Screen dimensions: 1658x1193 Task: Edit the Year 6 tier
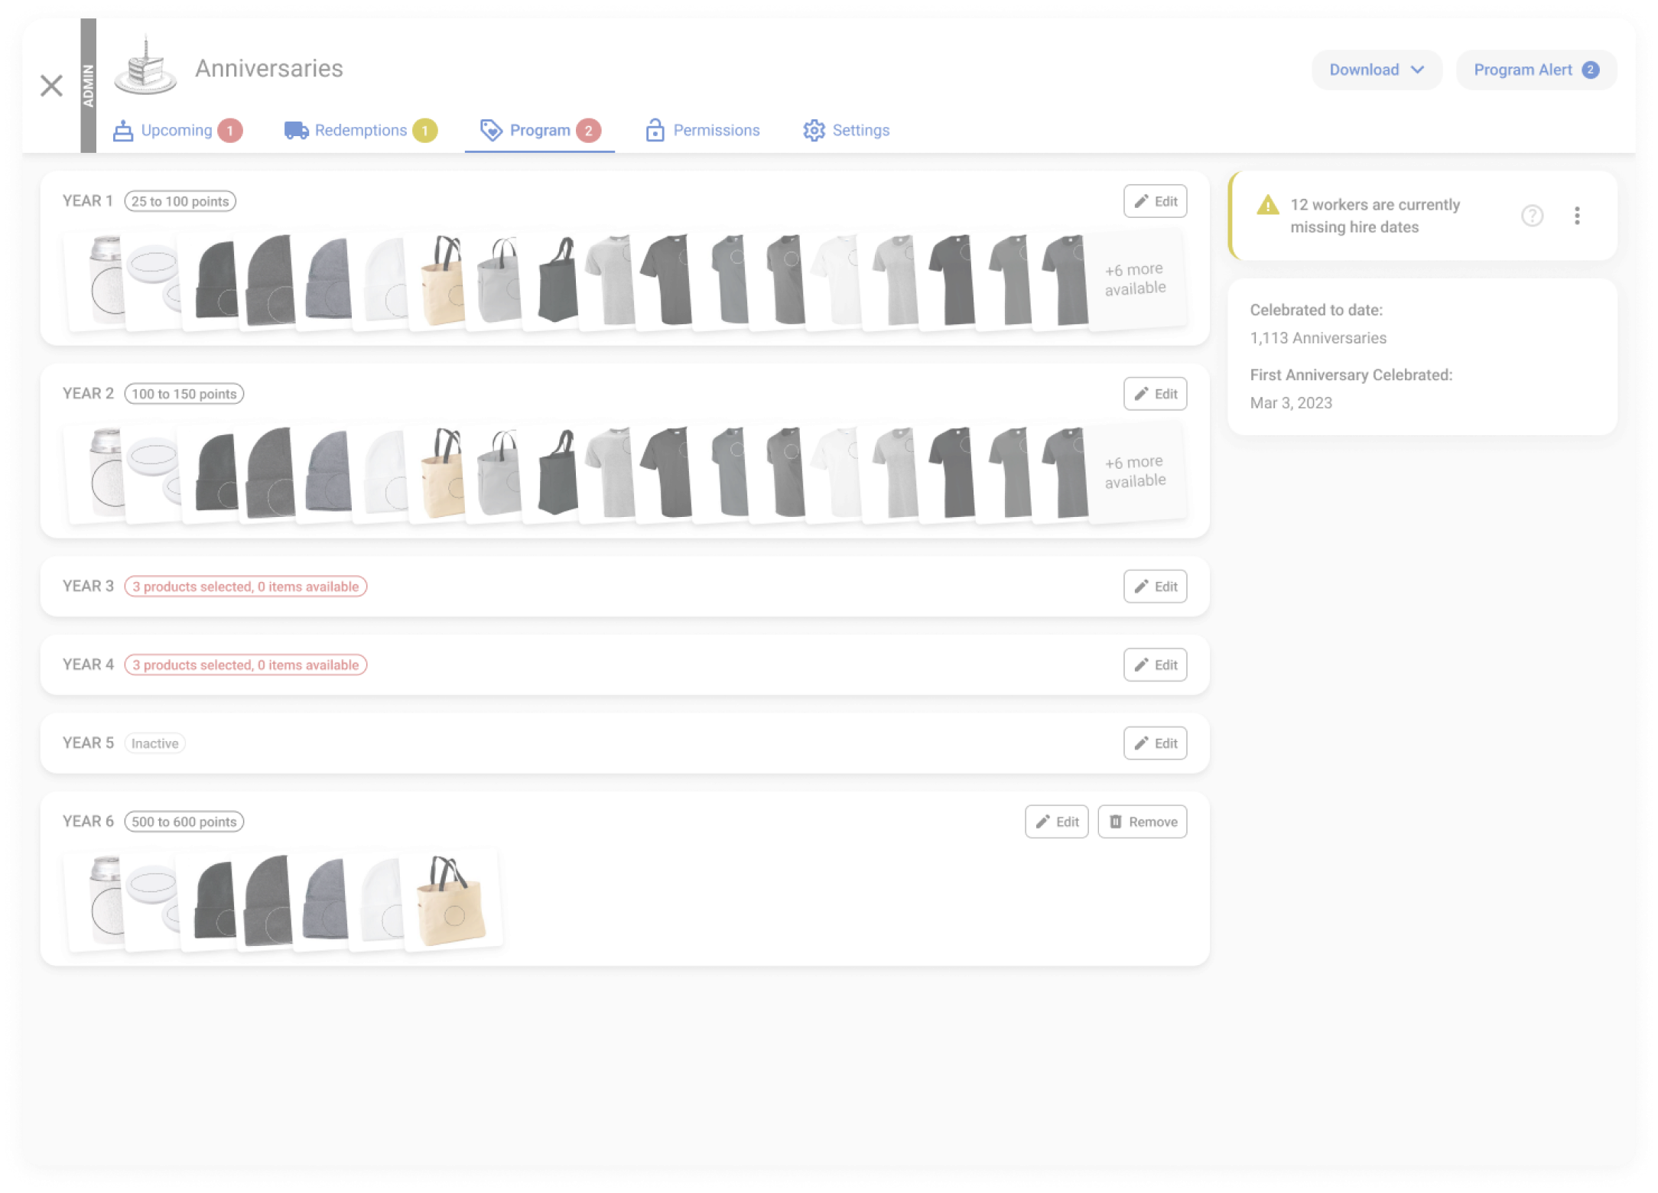coord(1056,822)
